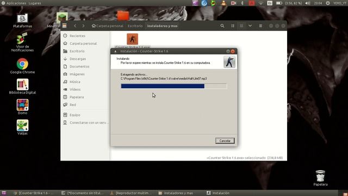Switch to instaladores y mas taskbar window
The image size is (348, 196).
point(176,193)
